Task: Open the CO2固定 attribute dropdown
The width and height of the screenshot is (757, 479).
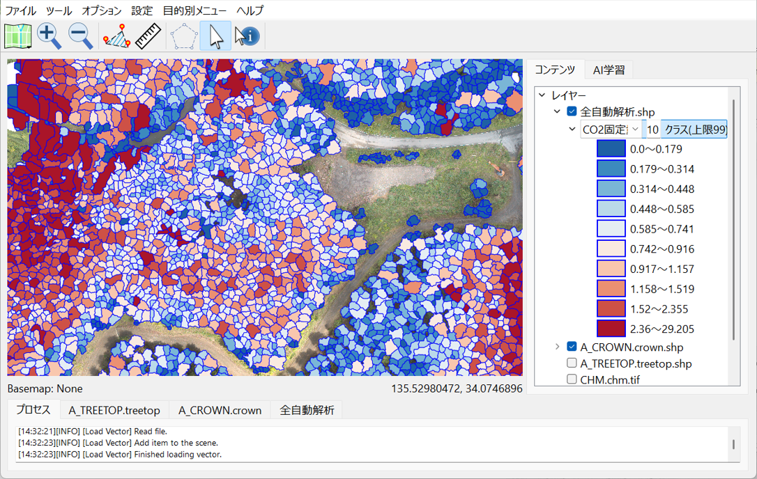Action: (611, 129)
